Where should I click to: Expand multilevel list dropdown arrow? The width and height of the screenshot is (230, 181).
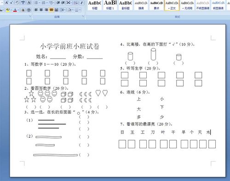pyautogui.click(x=54, y=3)
